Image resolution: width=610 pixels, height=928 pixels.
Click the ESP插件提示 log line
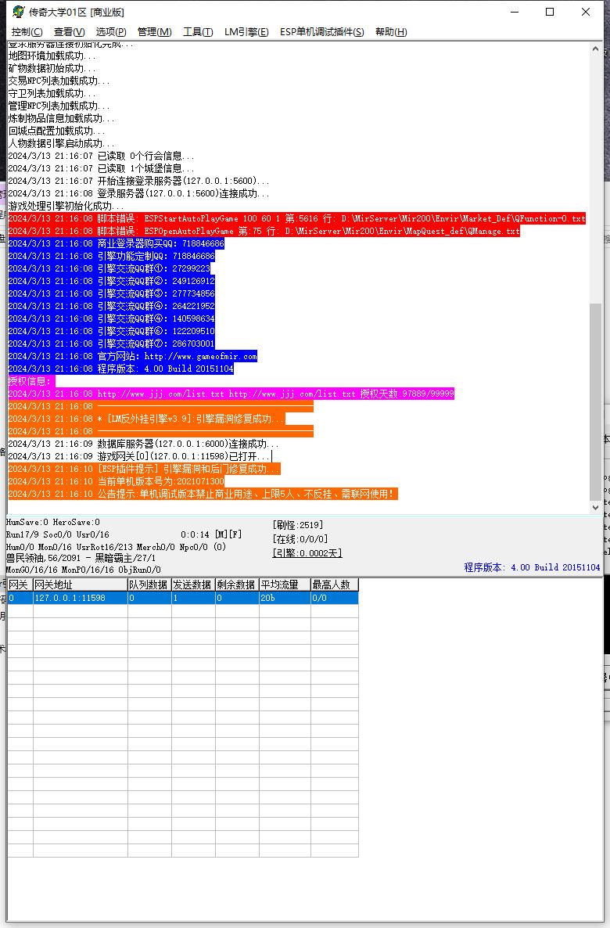tap(144, 469)
